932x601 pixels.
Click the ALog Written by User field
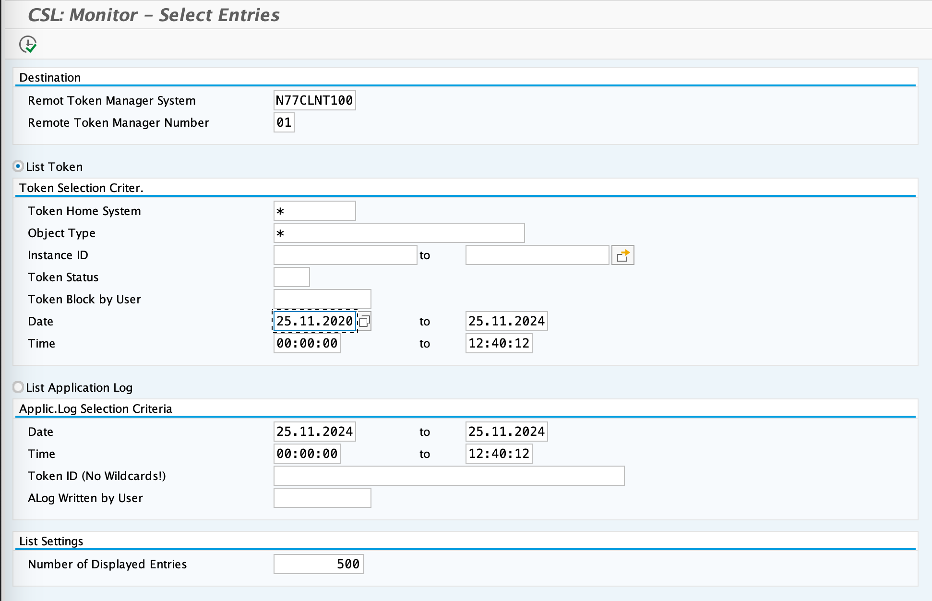click(322, 498)
